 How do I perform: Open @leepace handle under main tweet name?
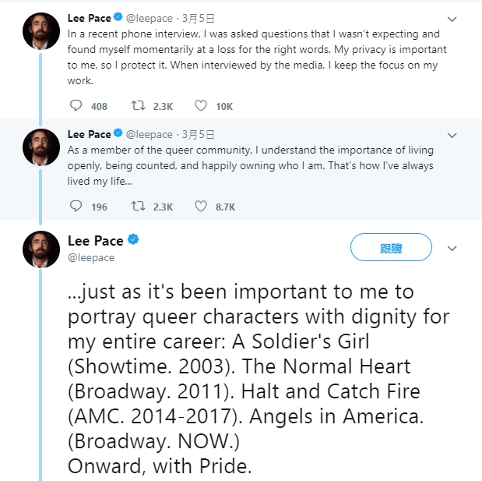click(x=91, y=257)
